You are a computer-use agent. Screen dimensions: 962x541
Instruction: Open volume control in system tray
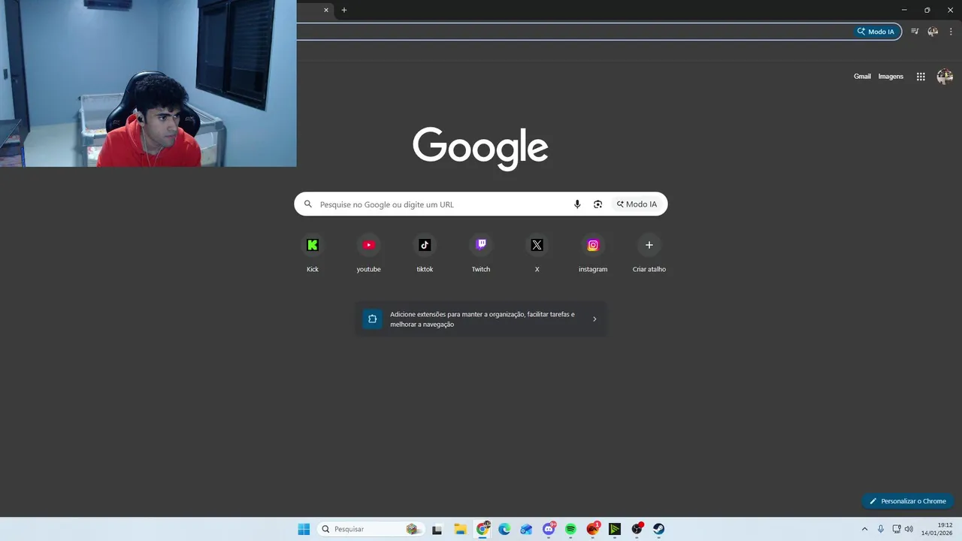point(909,529)
